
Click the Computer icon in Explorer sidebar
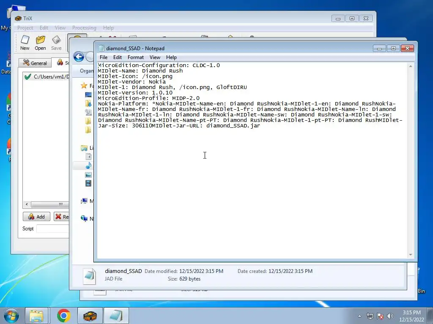(84, 201)
